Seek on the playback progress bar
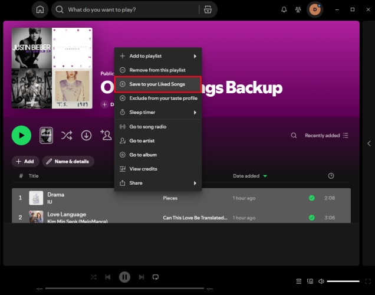 (x=124, y=289)
